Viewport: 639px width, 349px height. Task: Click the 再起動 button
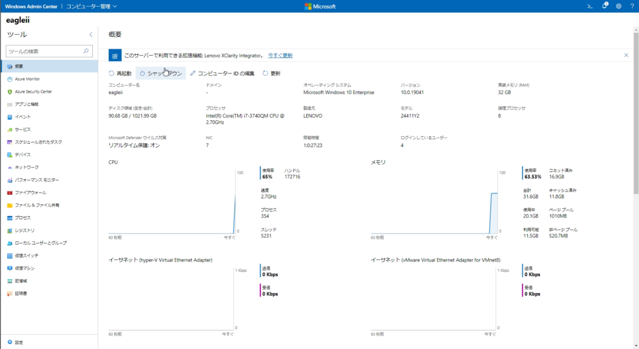pyautogui.click(x=120, y=73)
